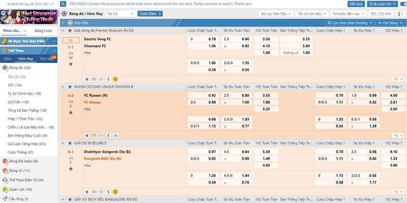Click the grey star beside Electric Veng FC score
This screenshot has height=203, width=407.
coord(71,64)
